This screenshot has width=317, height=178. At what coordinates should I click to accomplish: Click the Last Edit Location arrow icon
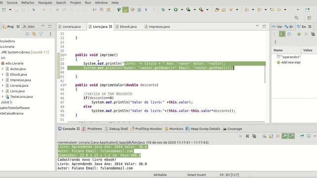(272, 9)
